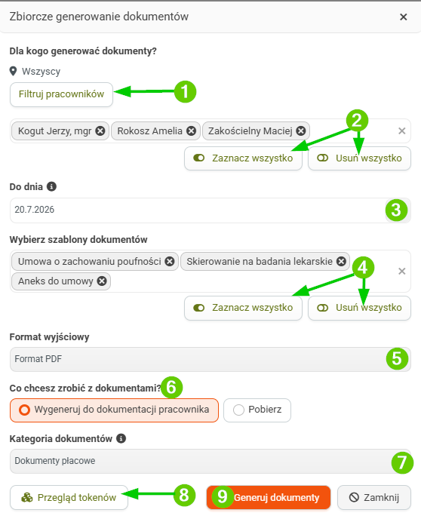This screenshot has width=421, height=519.
Task: Remove Rokosz Amelia from selected employees
Action: (x=191, y=131)
